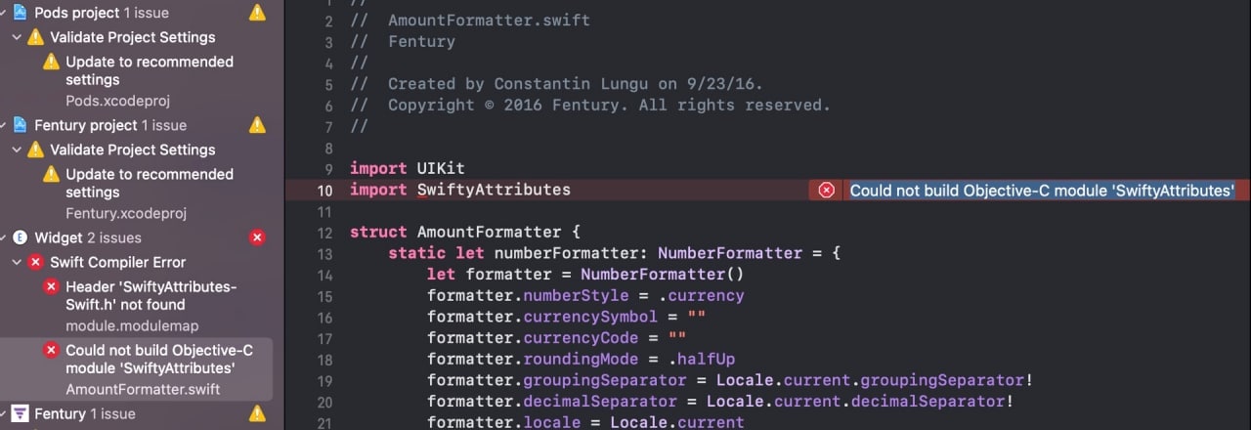Click warning badge on Fentury 1 issue row
This screenshot has width=1251, height=430.
(257, 414)
